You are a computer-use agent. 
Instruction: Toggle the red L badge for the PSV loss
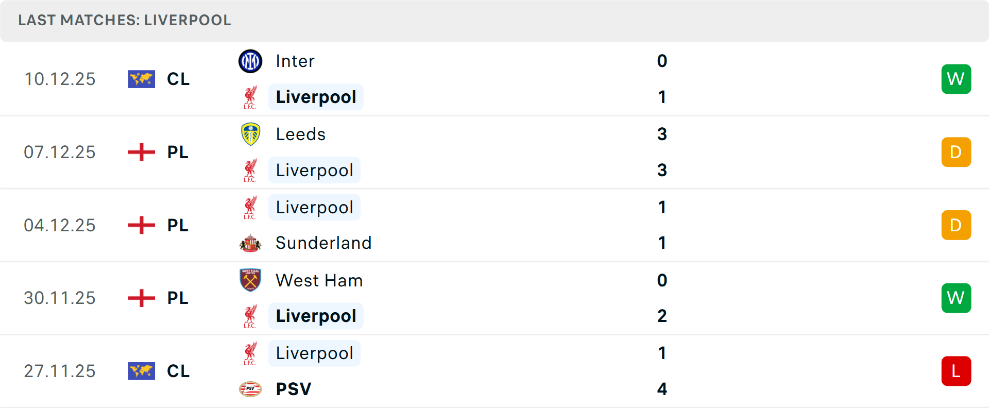[956, 371]
